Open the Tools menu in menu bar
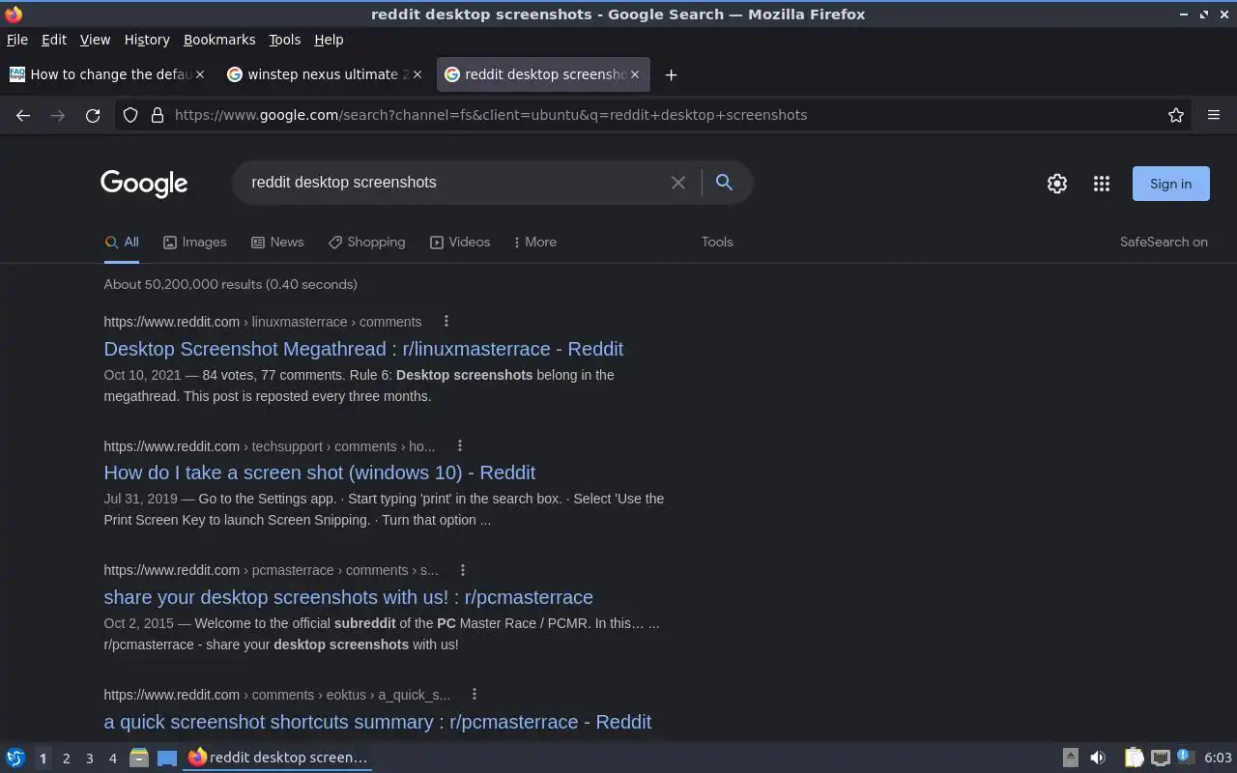Screen dimensions: 1237x773 coord(284,40)
